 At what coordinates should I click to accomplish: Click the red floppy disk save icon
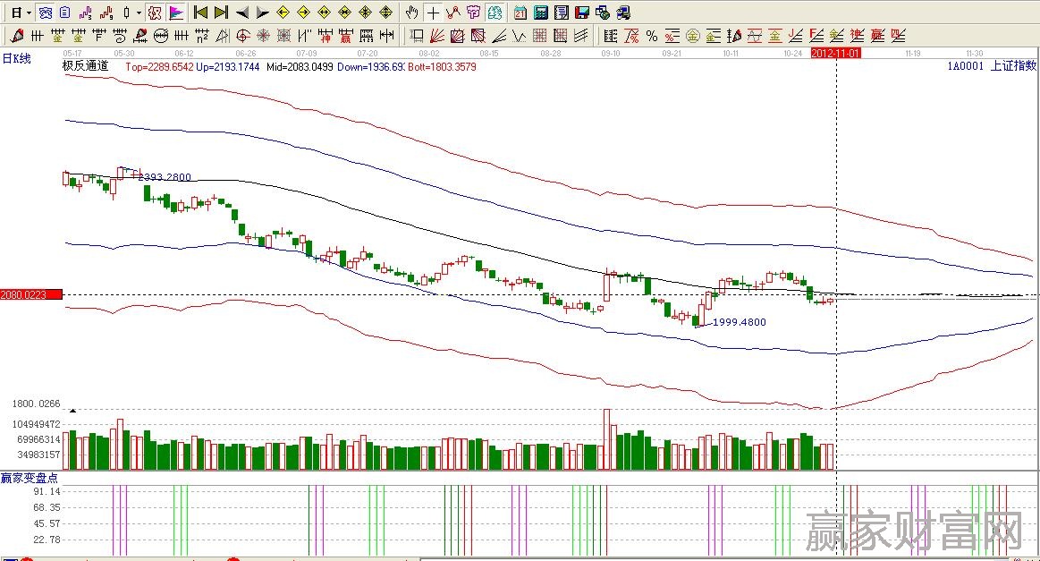click(582, 13)
